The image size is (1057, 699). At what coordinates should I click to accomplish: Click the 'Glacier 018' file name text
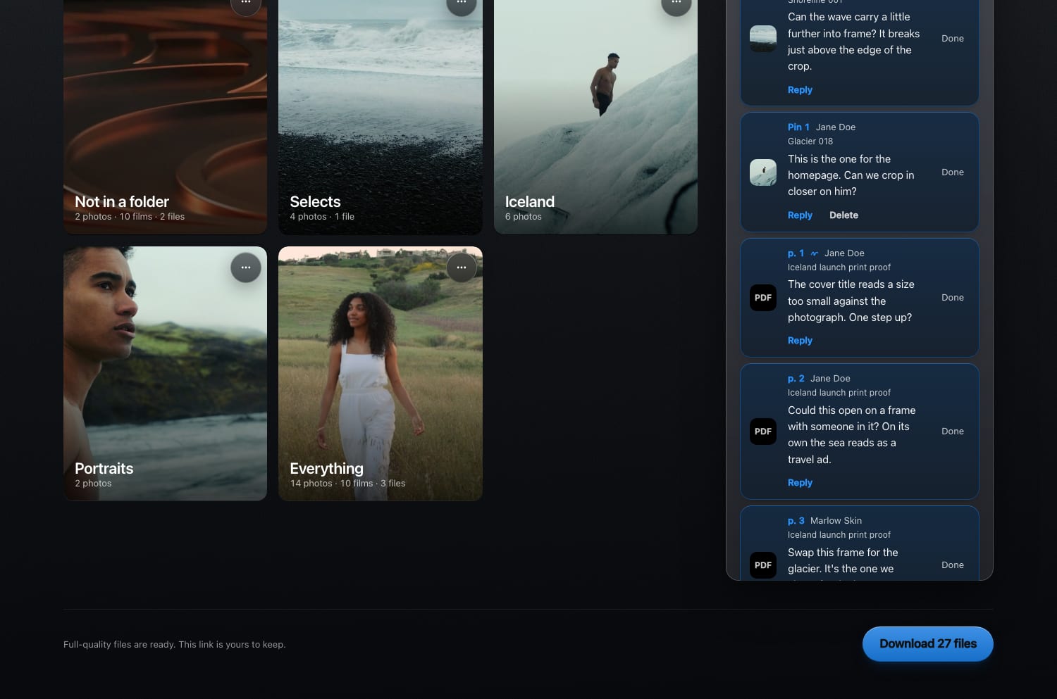tap(810, 141)
